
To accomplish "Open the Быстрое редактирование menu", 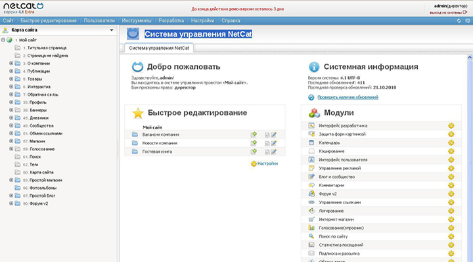I will pos(49,21).
